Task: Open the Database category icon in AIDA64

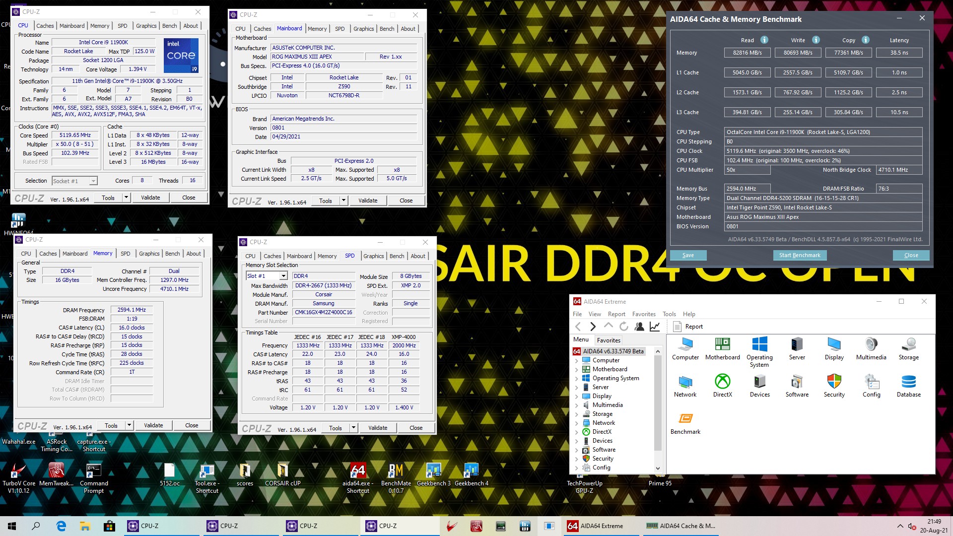Action: [909, 386]
